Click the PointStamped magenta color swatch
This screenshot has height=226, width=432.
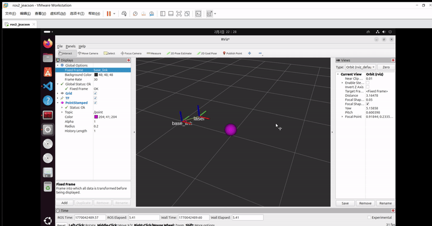96,117
